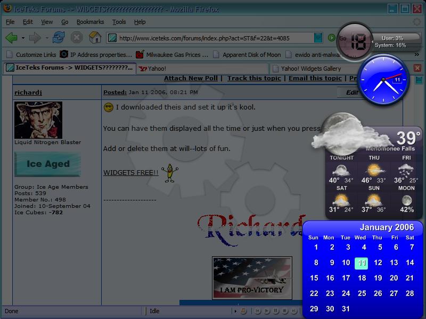Click the red gas can bookmark icon
The image size is (426, 319).
tap(140, 54)
